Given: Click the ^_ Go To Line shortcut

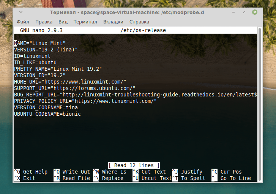Looking at the screenshot, I should pyautogui.click(x=231, y=178).
